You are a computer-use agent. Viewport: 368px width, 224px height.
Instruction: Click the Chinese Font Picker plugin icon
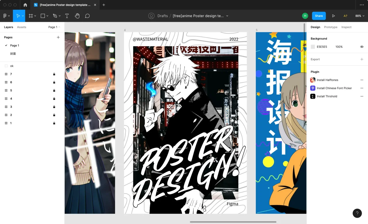(313, 88)
